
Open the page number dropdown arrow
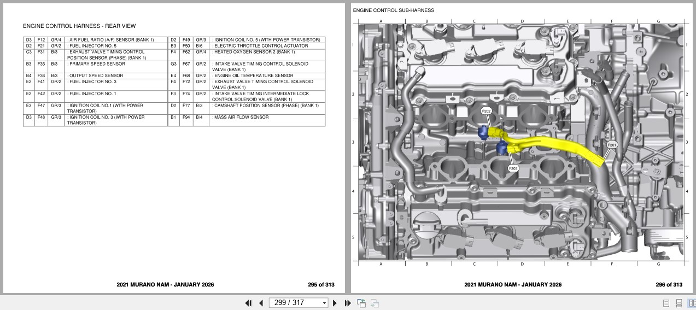tap(324, 303)
